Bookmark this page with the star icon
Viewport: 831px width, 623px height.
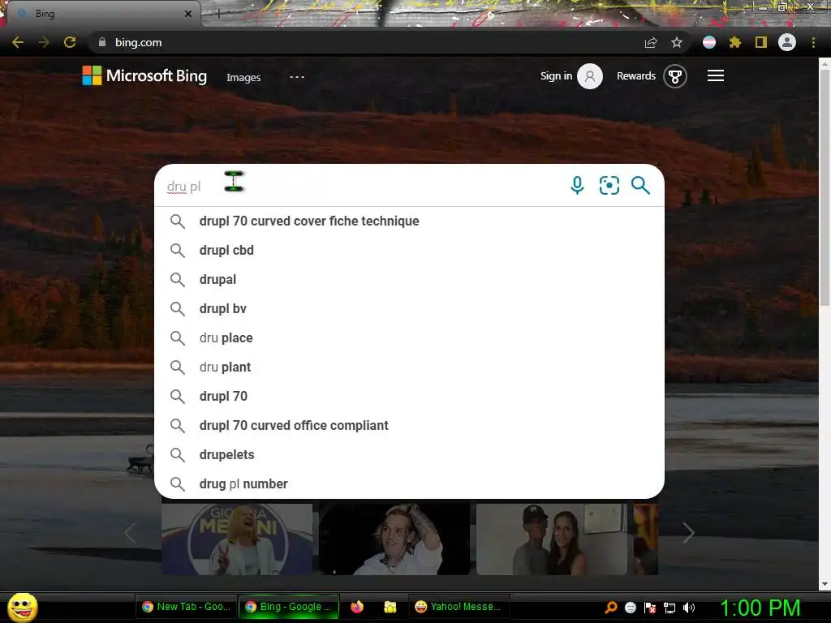pyautogui.click(x=677, y=42)
